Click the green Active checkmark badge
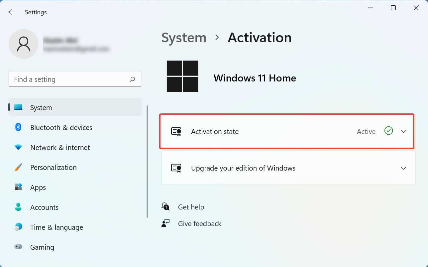The height and width of the screenshot is (267, 428). tap(388, 131)
